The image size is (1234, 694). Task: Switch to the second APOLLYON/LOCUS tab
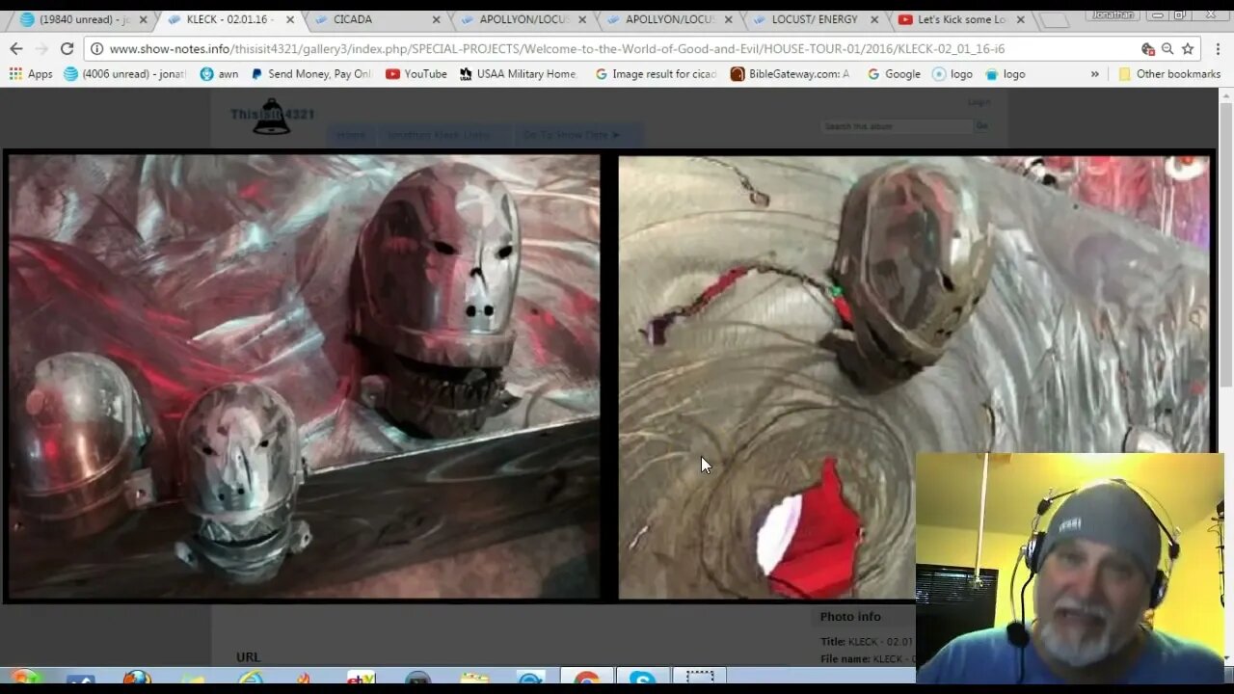click(x=667, y=19)
